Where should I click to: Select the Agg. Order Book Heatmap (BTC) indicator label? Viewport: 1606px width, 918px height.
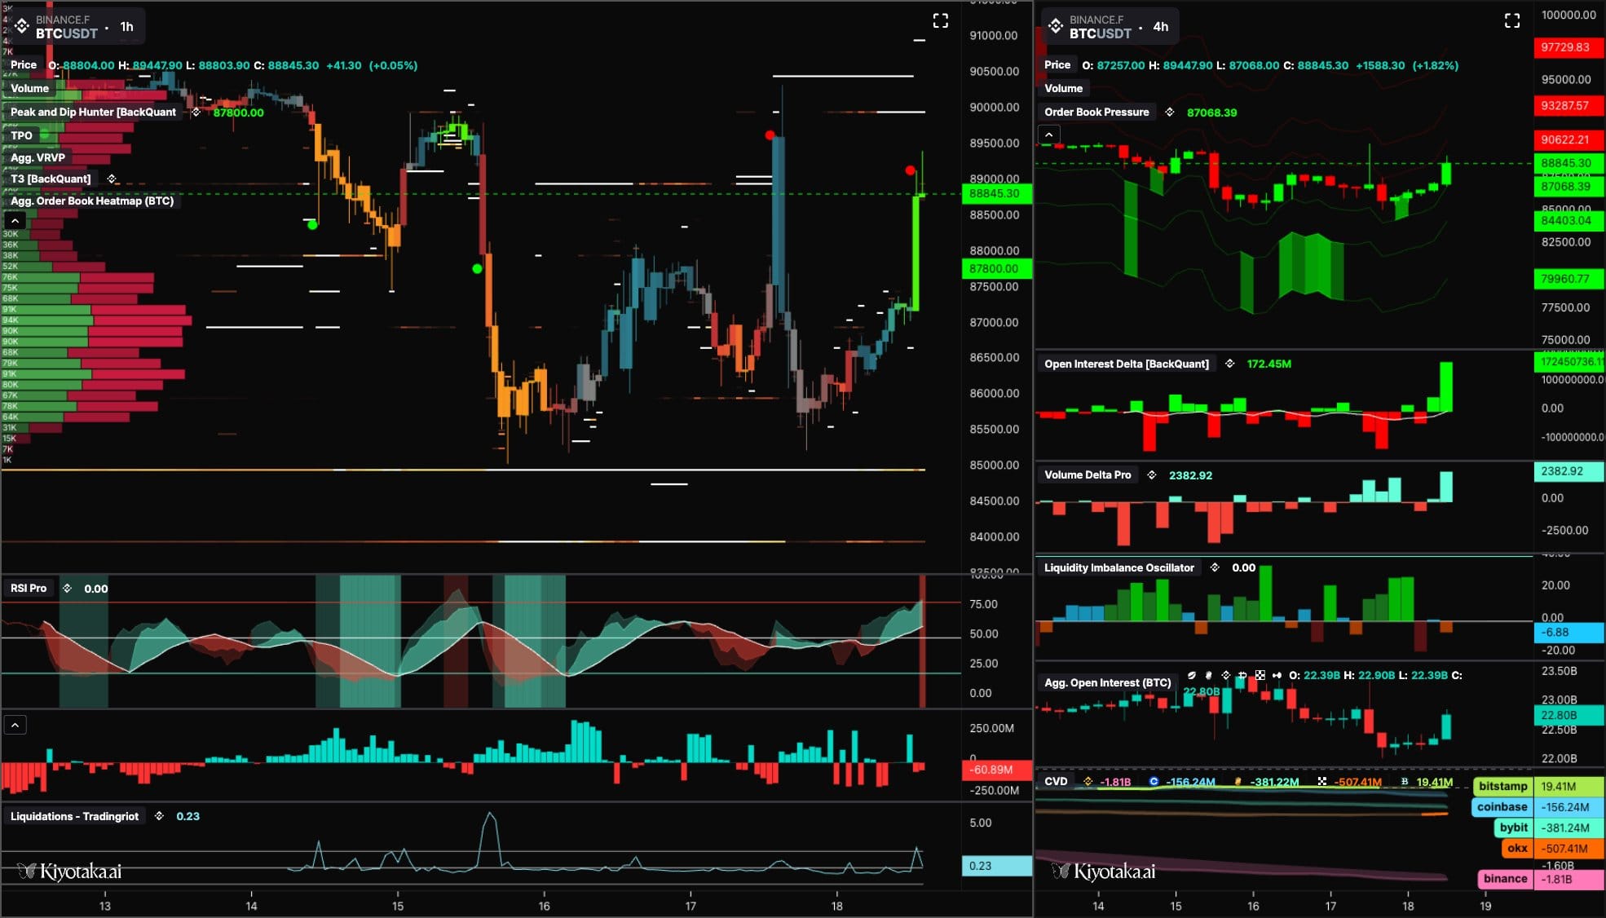pyautogui.click(x=92, y=201)
